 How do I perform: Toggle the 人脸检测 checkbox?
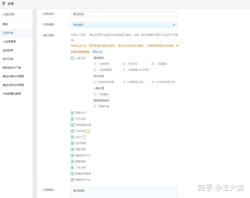tap(95, 64)
